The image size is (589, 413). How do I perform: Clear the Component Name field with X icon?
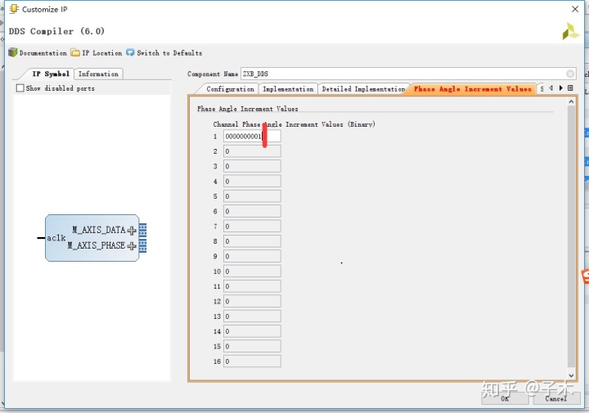[570, 74]
